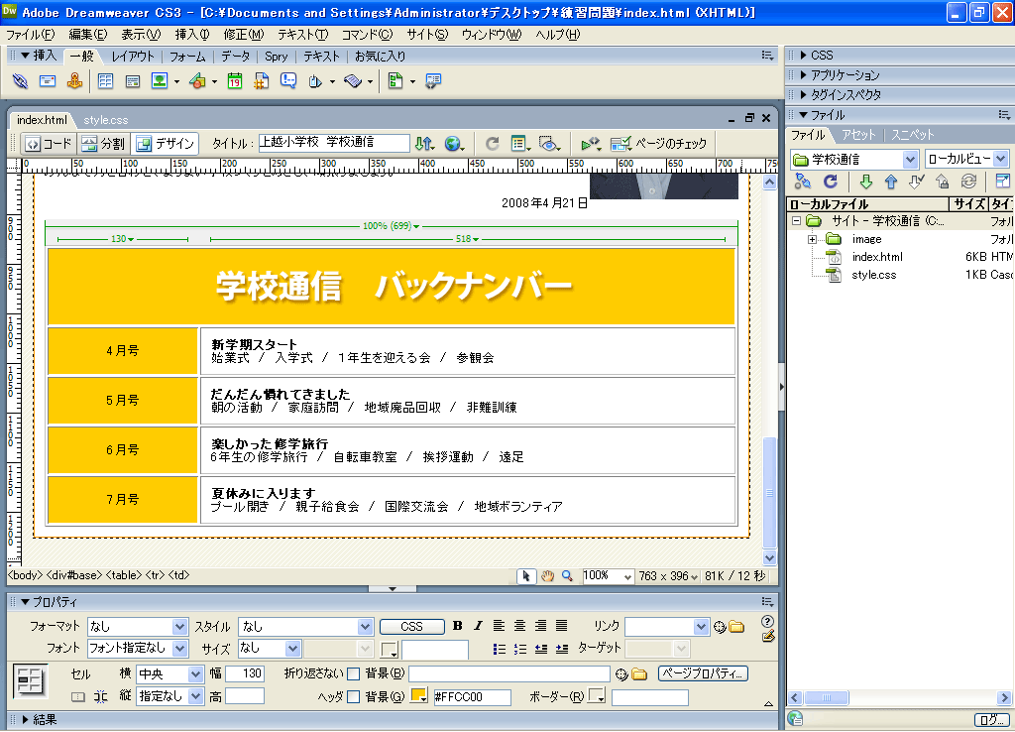1015x732 pixels.
Task: Insert a named anchor using the anchor icon
Action: 73,81
